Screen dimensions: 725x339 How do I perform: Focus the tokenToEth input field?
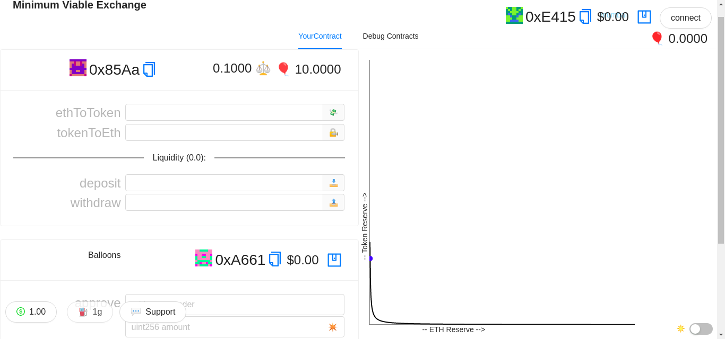coord(224,132)
